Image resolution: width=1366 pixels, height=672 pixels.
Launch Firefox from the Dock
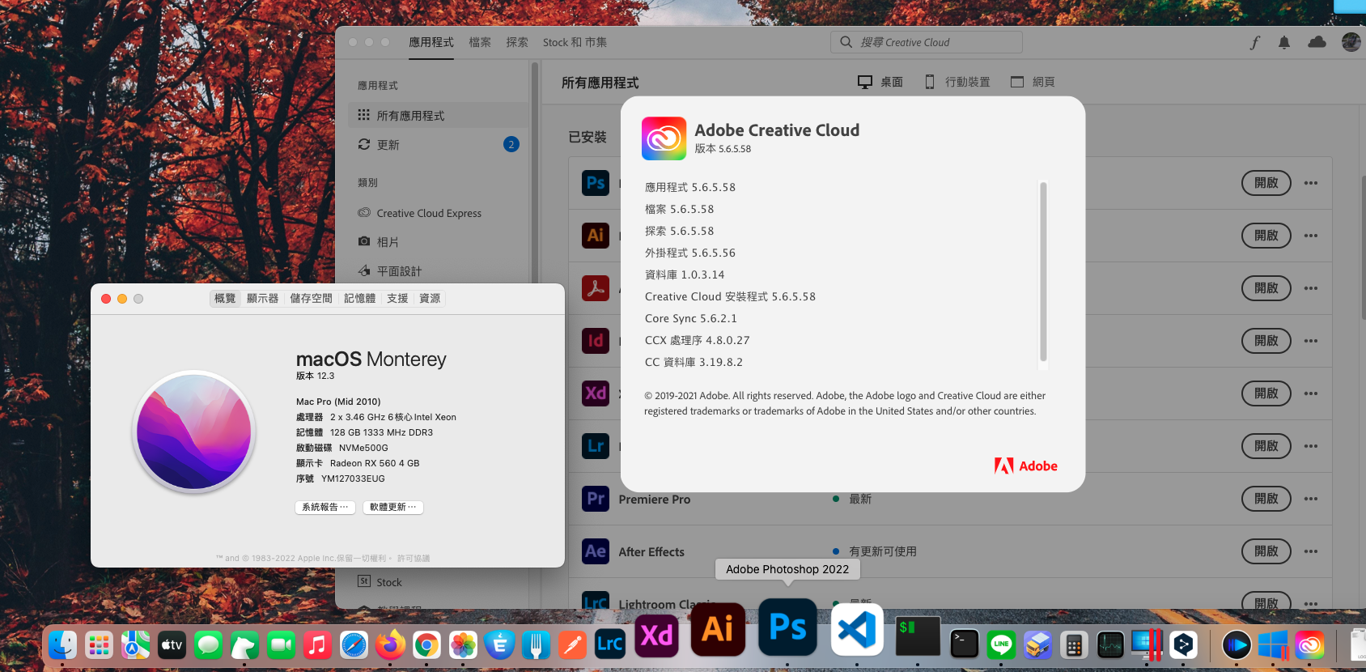point(390,644)
